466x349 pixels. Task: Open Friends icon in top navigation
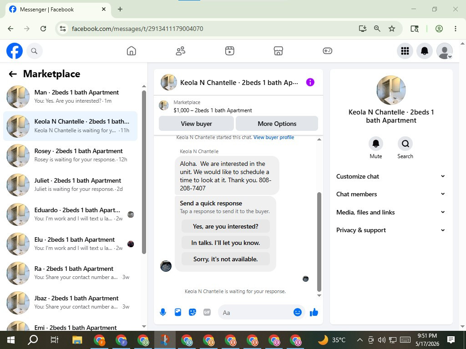[180, 51]
